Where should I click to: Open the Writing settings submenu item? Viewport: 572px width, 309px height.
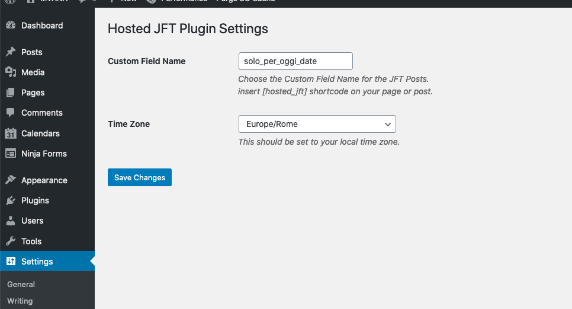(20, 301)
